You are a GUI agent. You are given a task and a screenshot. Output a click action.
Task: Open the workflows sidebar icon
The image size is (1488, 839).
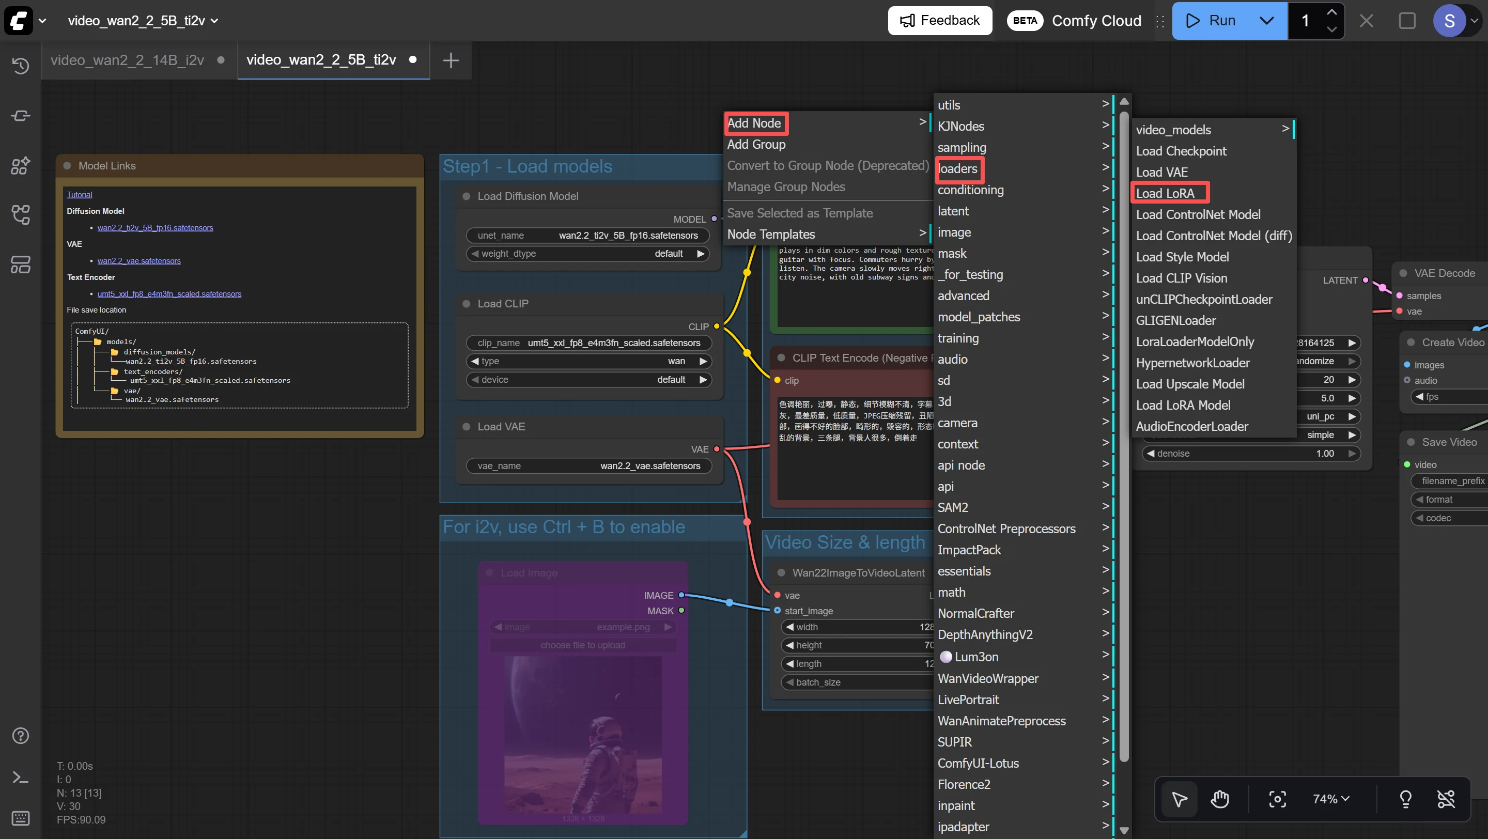tap(21, 215)
